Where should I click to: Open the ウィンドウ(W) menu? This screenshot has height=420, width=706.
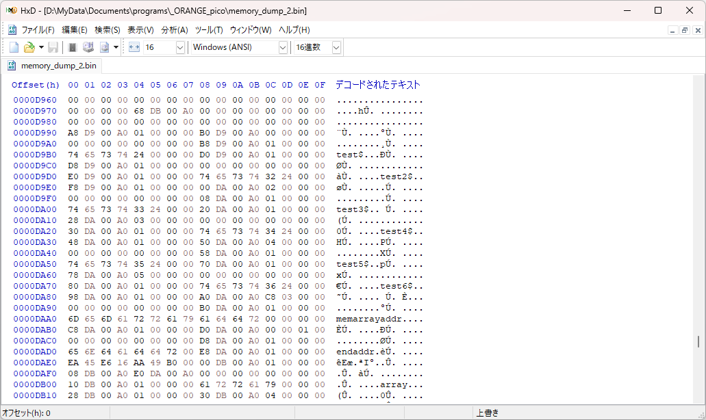[x=251, y=29]
